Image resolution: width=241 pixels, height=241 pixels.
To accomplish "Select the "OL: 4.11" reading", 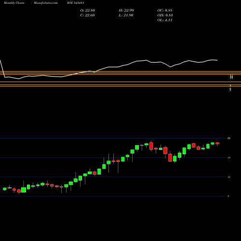I will click(165, 20).
